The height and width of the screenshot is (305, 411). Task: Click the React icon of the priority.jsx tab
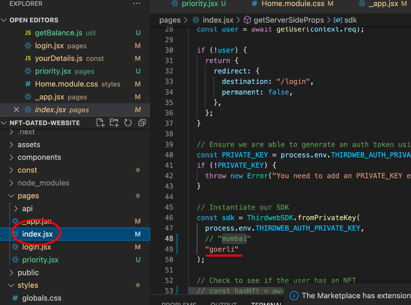(x=175, y=4)
